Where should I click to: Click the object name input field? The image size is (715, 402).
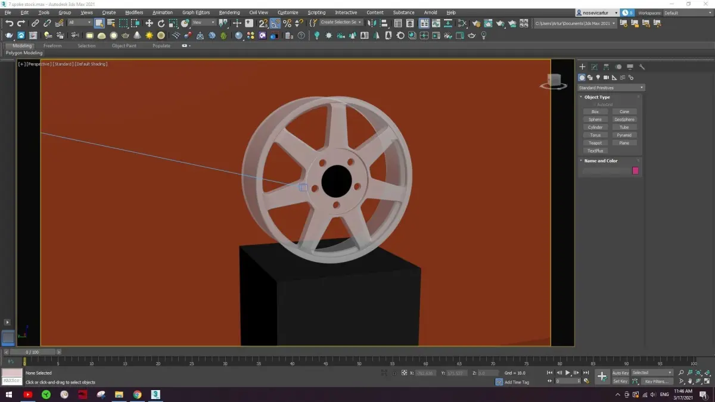(x=605, y=171)
